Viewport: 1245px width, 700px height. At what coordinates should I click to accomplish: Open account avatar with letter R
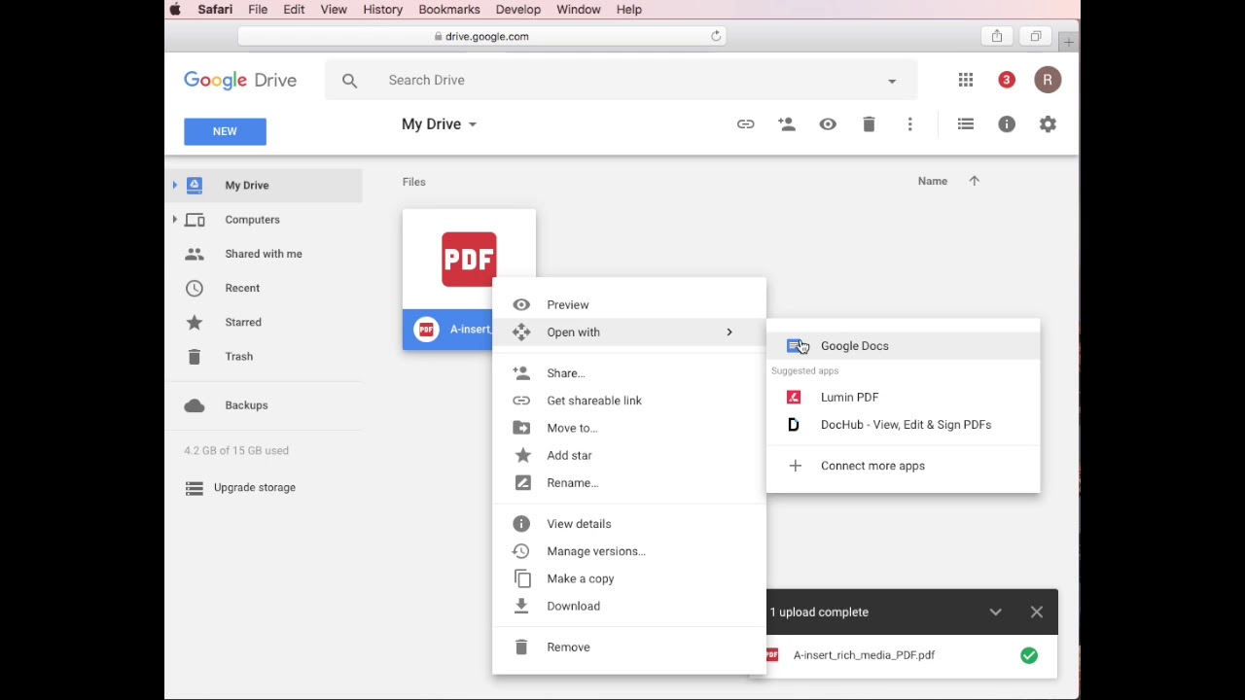[1048, 80]
